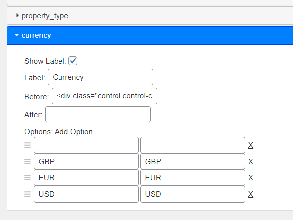Click the Add Option link
This screenshot has height=220, width=293.
(73, 132)
